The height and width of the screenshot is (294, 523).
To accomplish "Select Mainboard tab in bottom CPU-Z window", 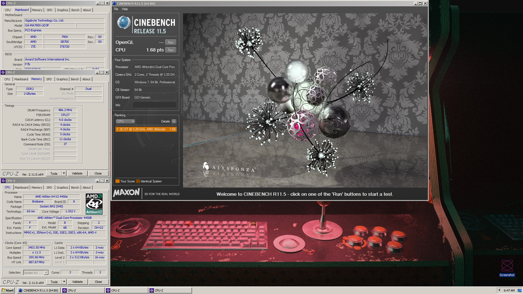I will pyautogui.click(x=22, y=188).
